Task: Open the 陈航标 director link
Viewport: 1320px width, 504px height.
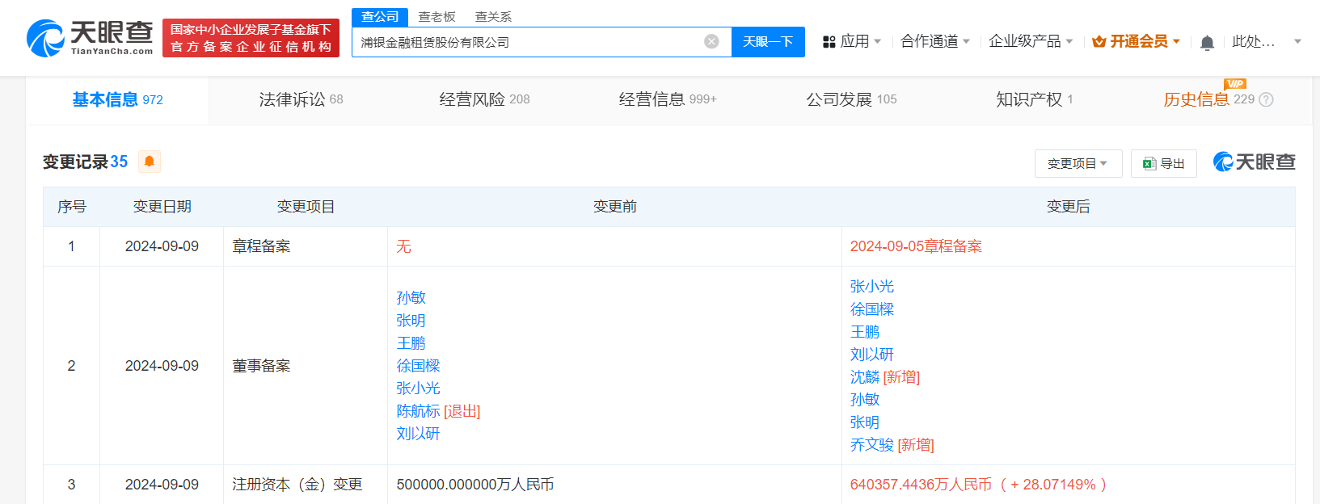Action: [418, 411]
